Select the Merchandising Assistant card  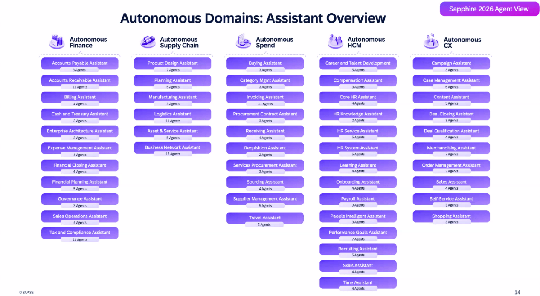tap(451, 148)
